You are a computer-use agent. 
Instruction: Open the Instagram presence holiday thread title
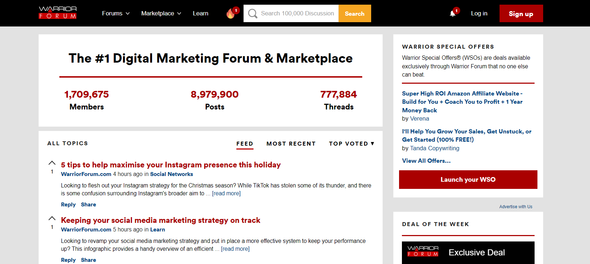[171, 165]
